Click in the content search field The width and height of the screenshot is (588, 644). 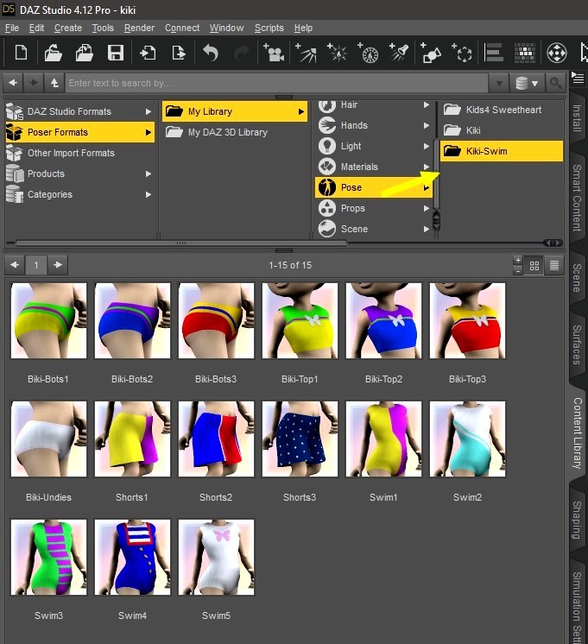(276, 83)
